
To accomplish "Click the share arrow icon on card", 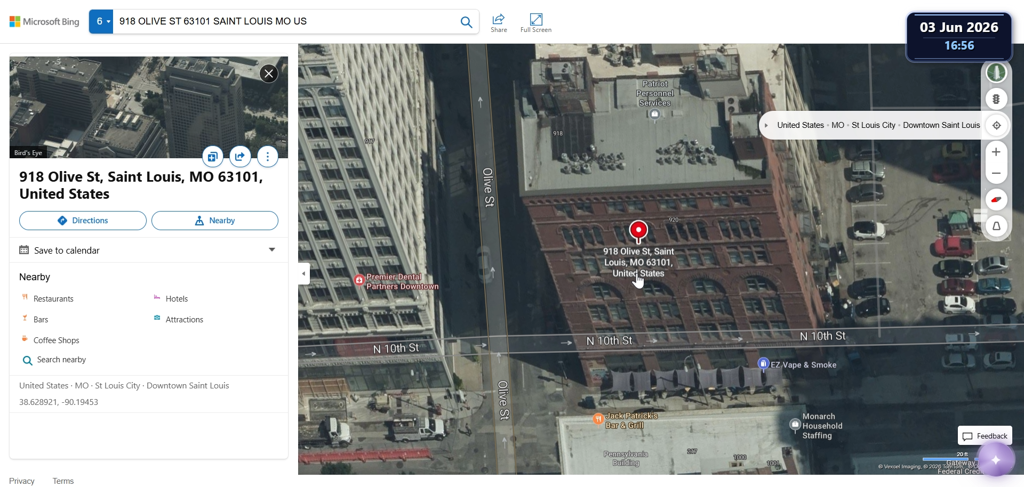I will tap(240, 157).
